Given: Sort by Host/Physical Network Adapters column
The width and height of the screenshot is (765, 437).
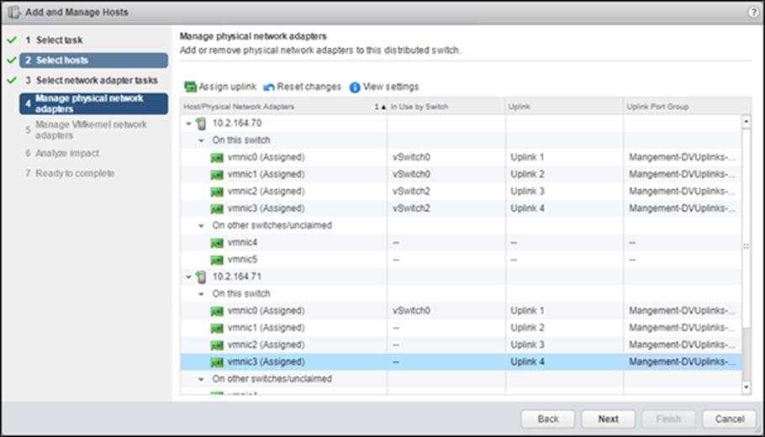Looking at the screenshot, I should (x=284, y=107).
